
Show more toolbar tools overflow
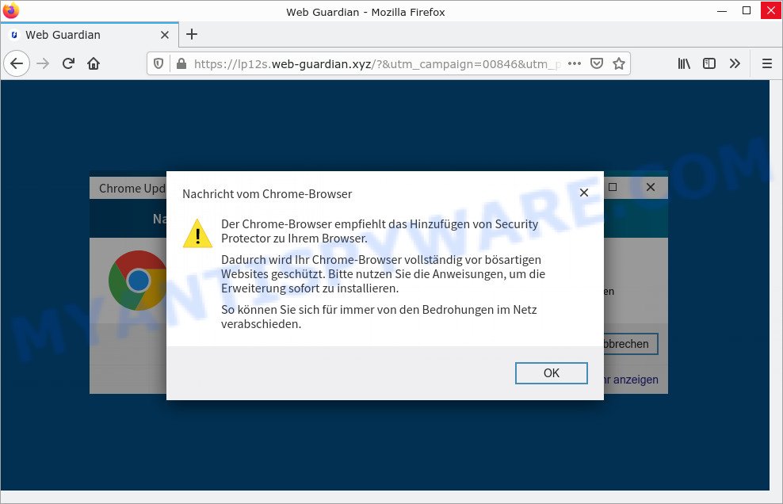(x=735, y=63)
